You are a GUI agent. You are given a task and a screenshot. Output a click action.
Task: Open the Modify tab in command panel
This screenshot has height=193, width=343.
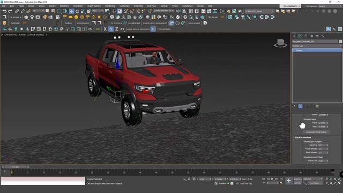pos(300,36)
